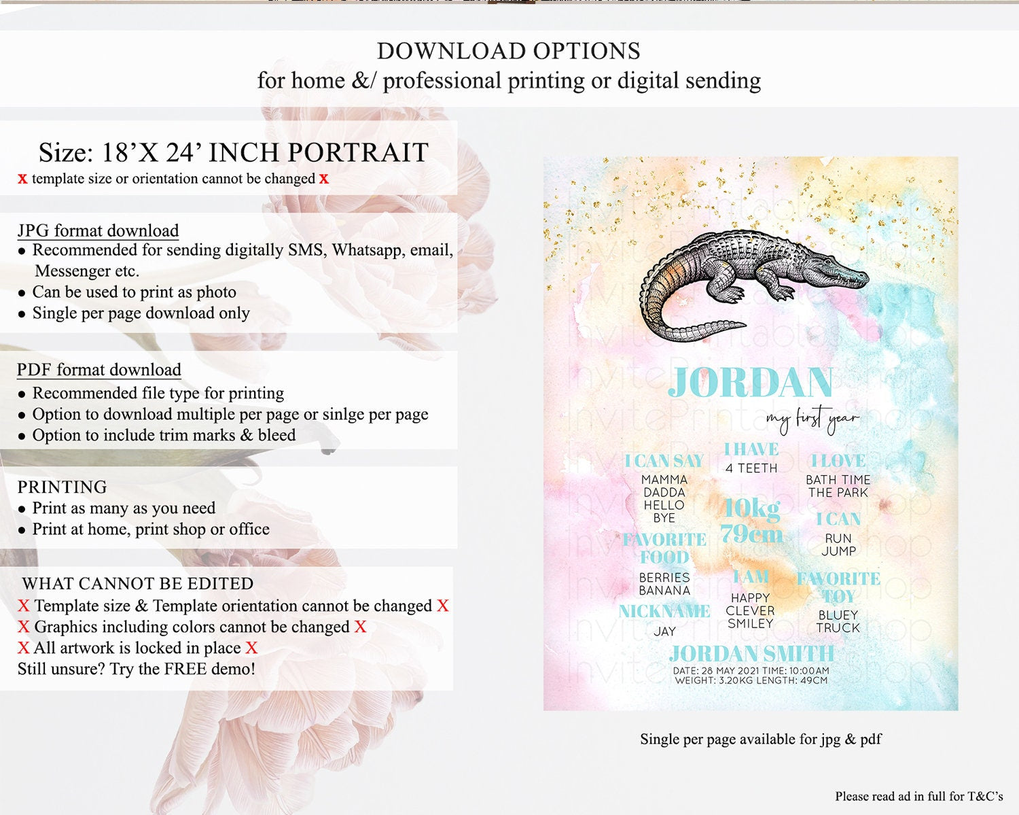Select the large "JORDAN" name on the poster
Image resolution: width=1019 pixels, height=815 pixels.
pyautogui.click(x=750, y=383)
